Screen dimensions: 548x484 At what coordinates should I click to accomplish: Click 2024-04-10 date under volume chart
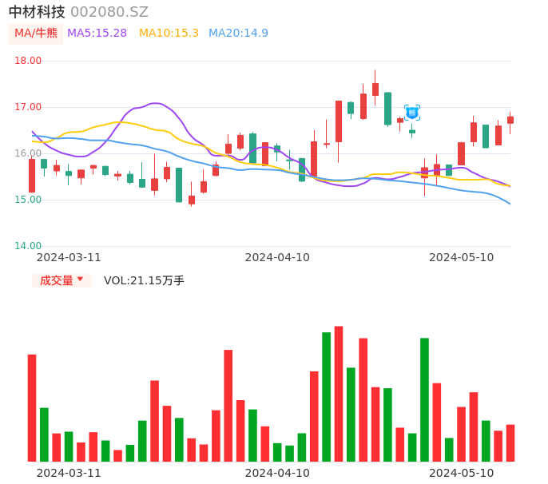point(277,473)
